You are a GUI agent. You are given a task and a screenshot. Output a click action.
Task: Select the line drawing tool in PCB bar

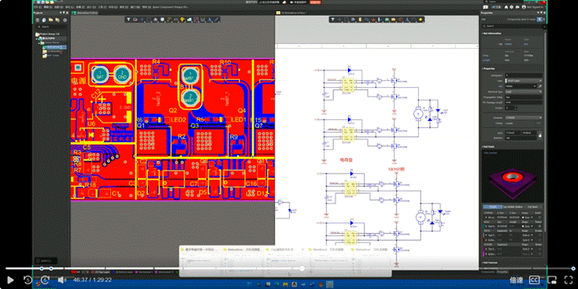[x=217, y=20]
